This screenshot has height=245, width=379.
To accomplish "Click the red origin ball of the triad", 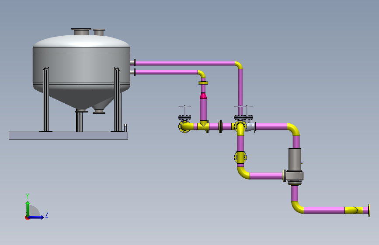I will pyautogui.click(x=27, y=218).
